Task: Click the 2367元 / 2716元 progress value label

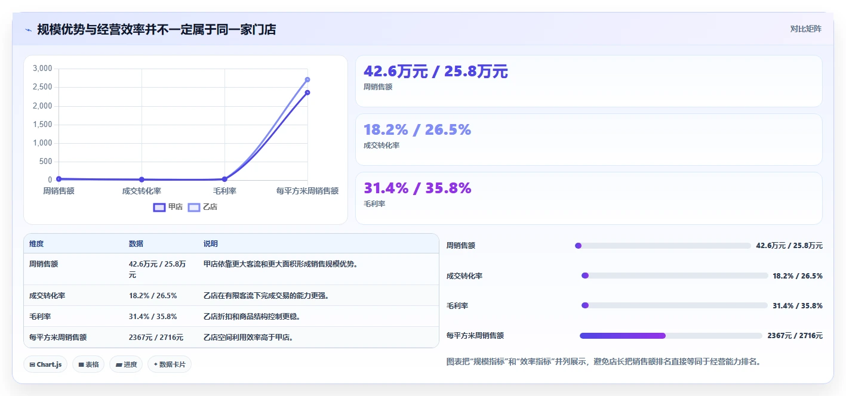Action: [795, 336]
